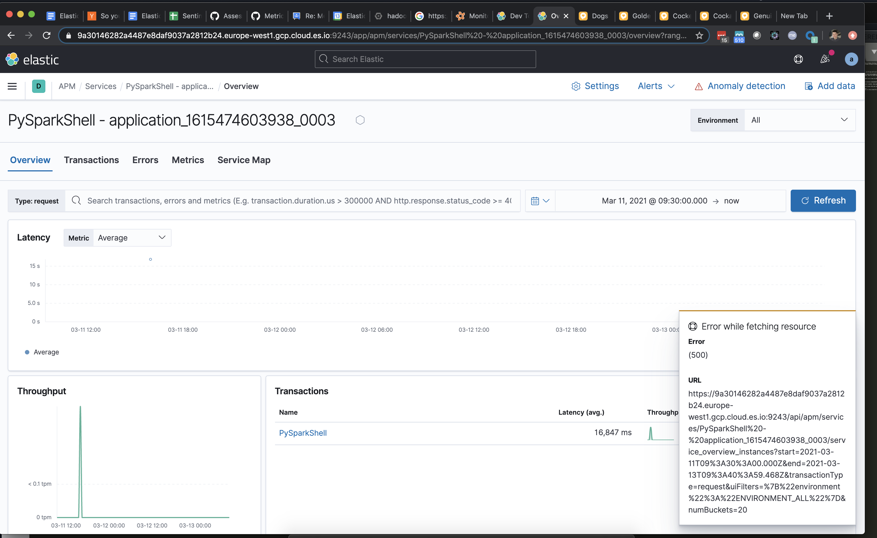
Task: Click the service health hexagon icon
Action: pyautogui.click(x=360, y=120)
